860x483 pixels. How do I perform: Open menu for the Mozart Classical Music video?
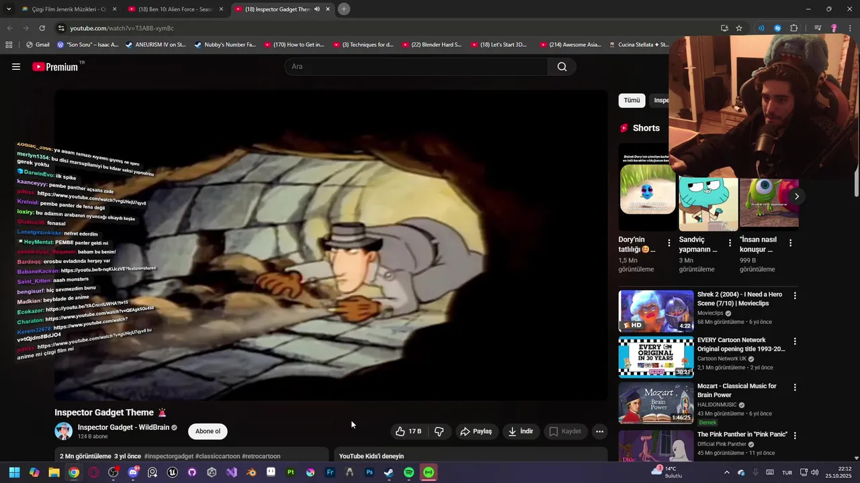pos(795,387)
